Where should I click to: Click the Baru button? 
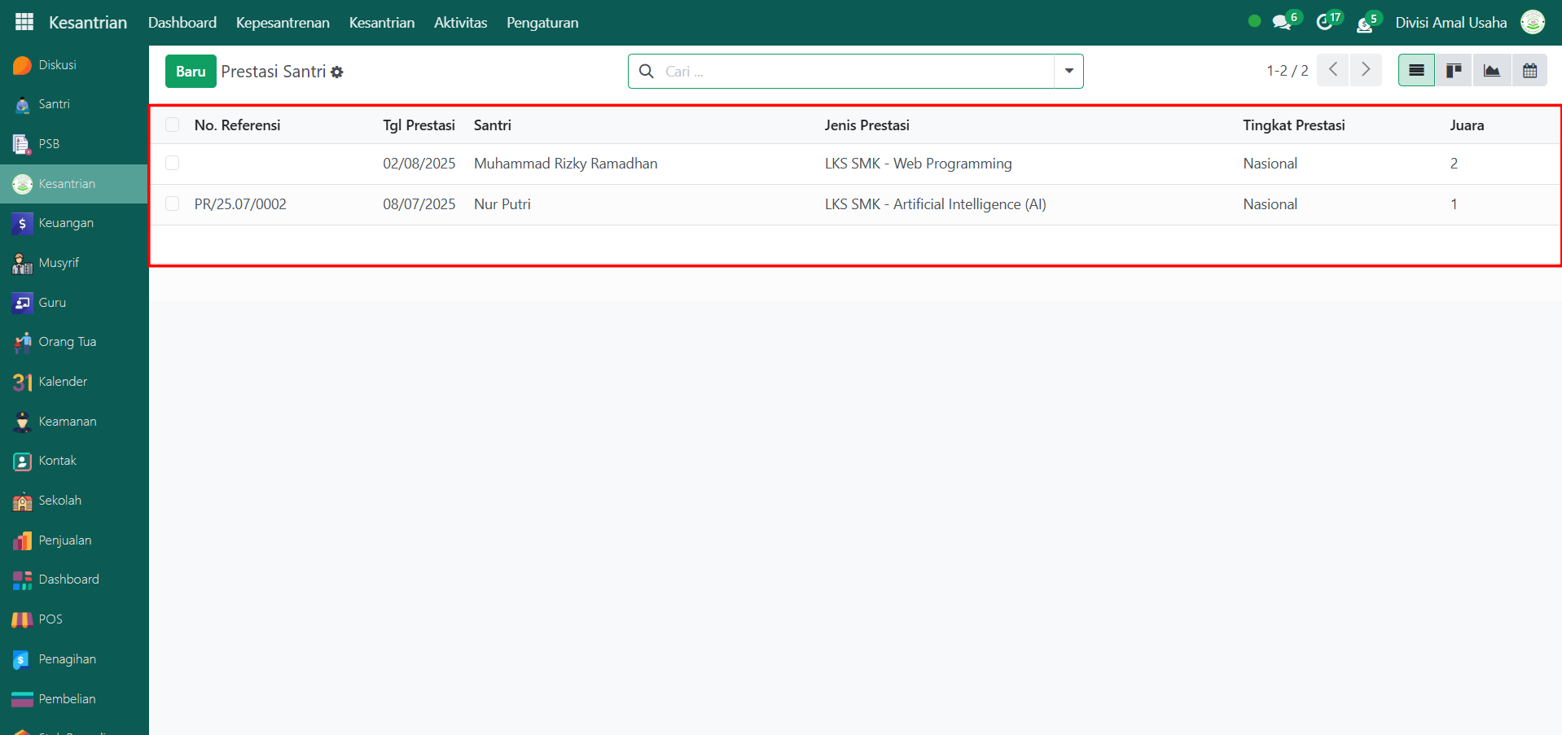[191, 72]
